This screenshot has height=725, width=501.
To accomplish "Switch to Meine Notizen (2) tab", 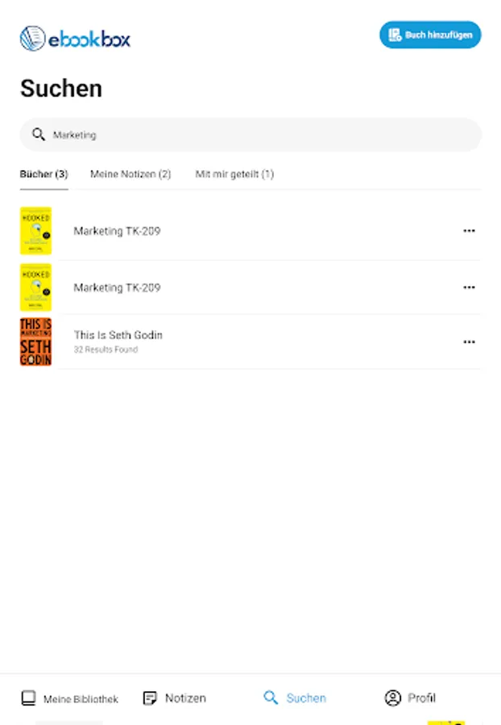I will (130, 174).
